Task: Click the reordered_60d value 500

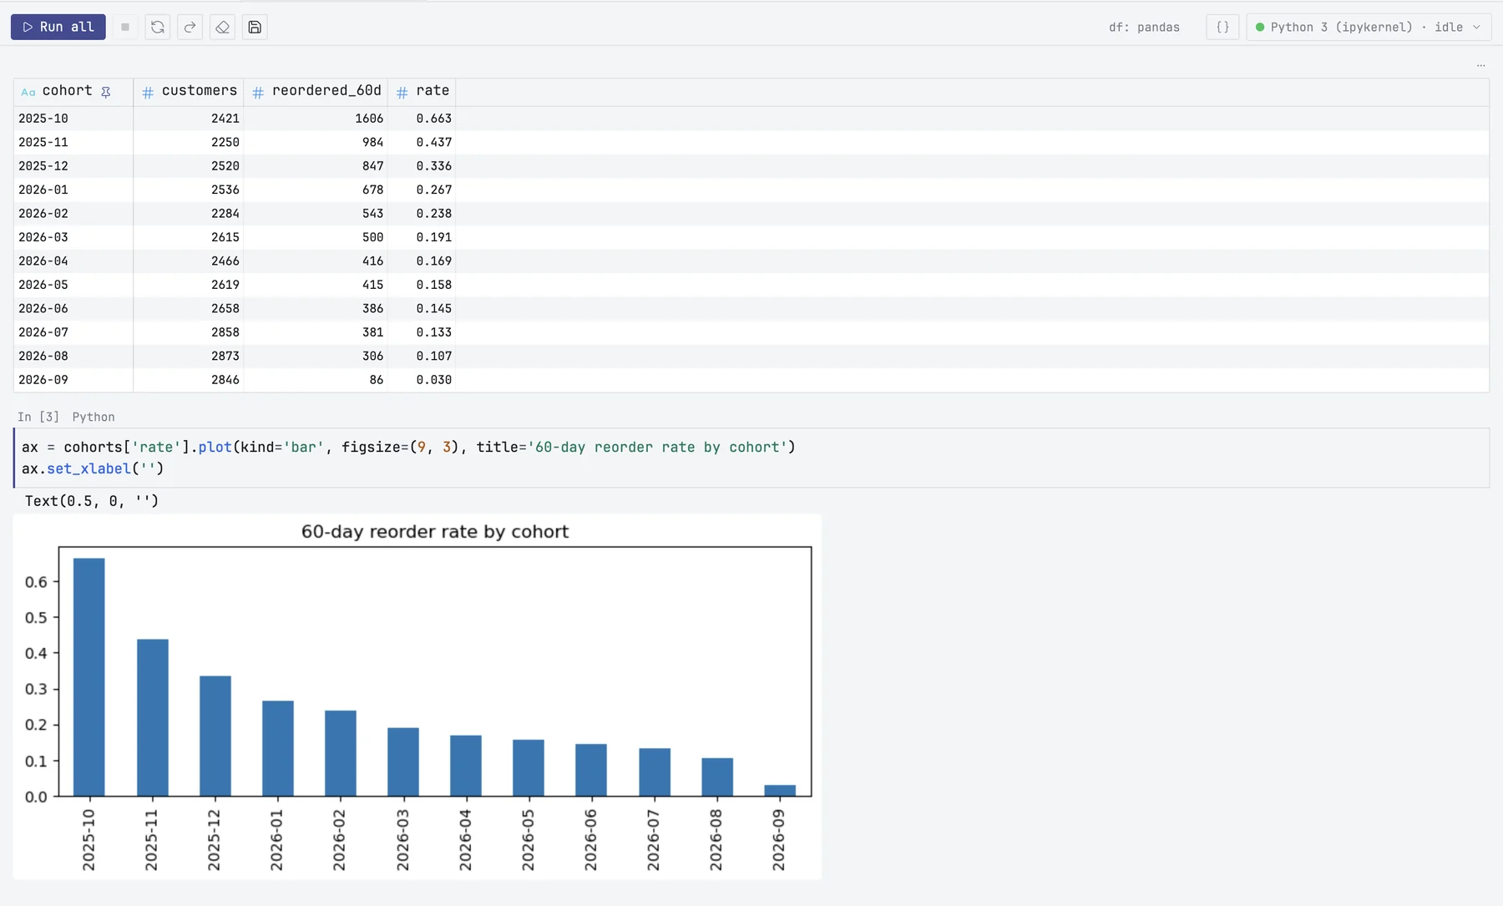Action: tap(372, 237)
